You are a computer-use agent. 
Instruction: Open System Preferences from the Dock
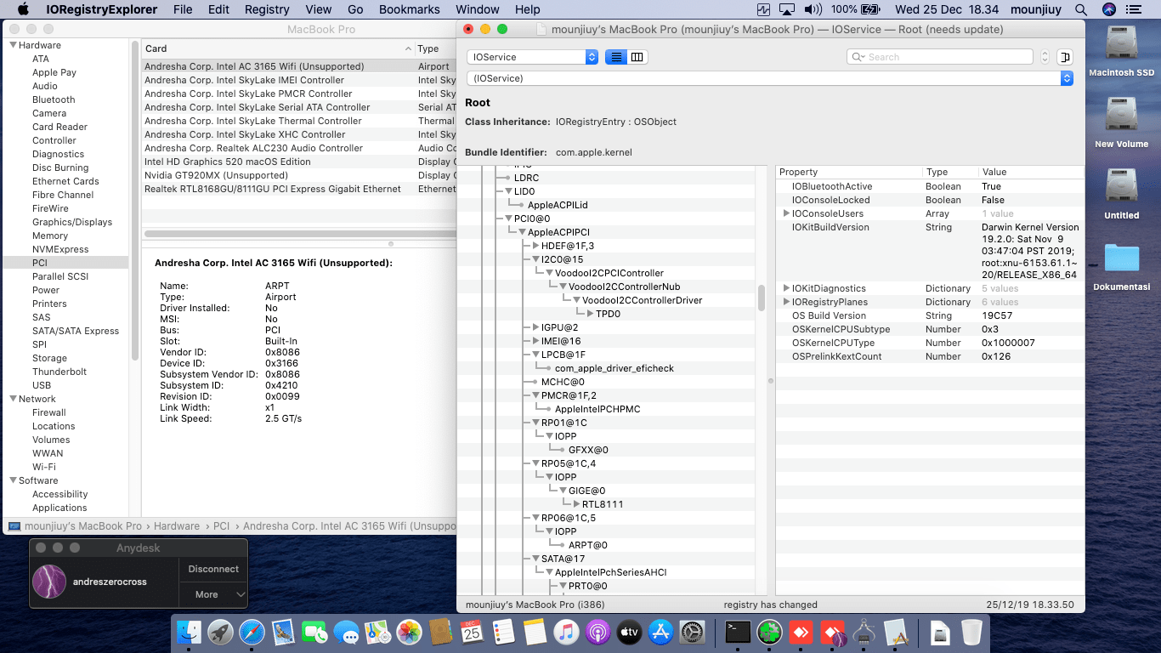coord(692,632)
